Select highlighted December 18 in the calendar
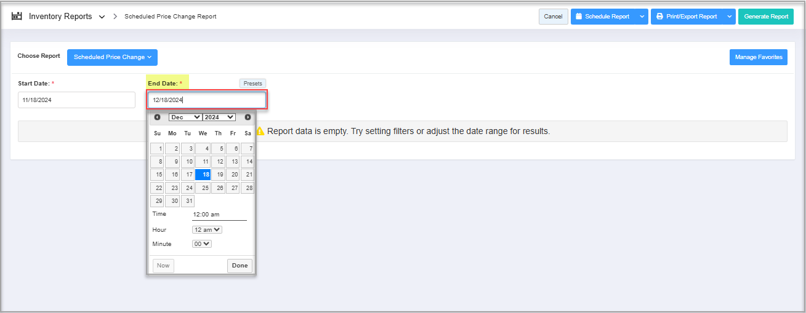This screenshot has height=313, width=806. point(203,175)
